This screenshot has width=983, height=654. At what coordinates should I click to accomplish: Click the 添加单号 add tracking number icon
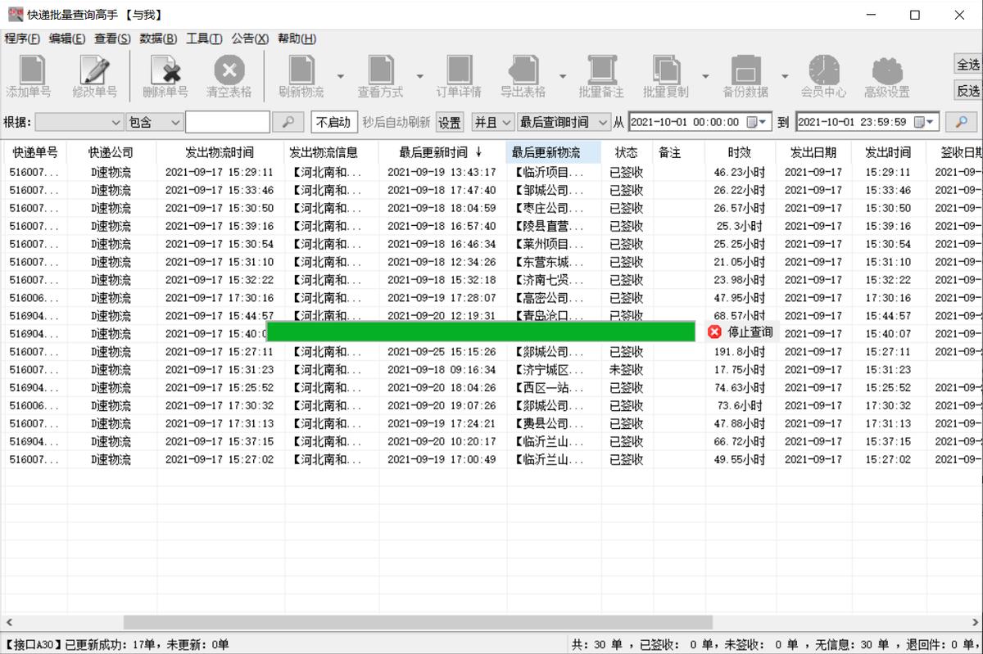[29, 77]
